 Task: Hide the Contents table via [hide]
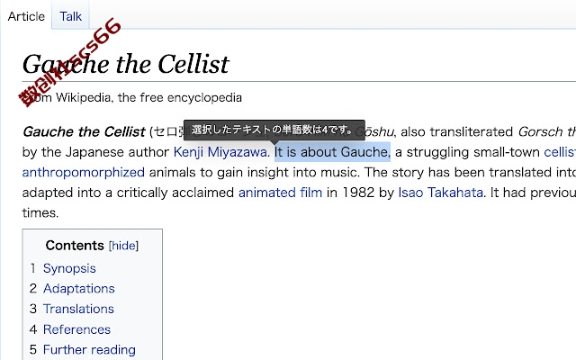[x=123, y=246]
